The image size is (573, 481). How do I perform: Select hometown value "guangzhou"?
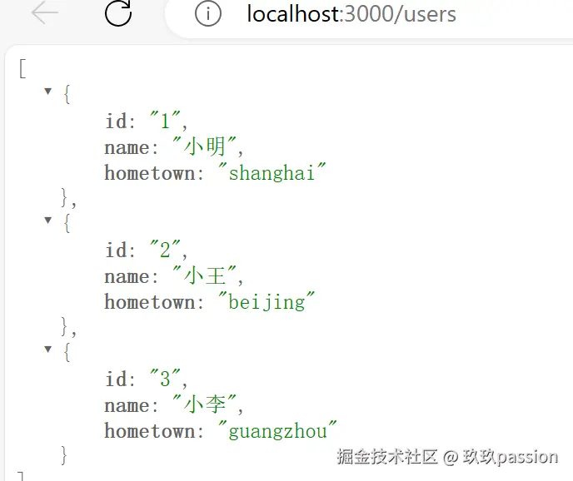pyautogui.click(x=277, y=431)
